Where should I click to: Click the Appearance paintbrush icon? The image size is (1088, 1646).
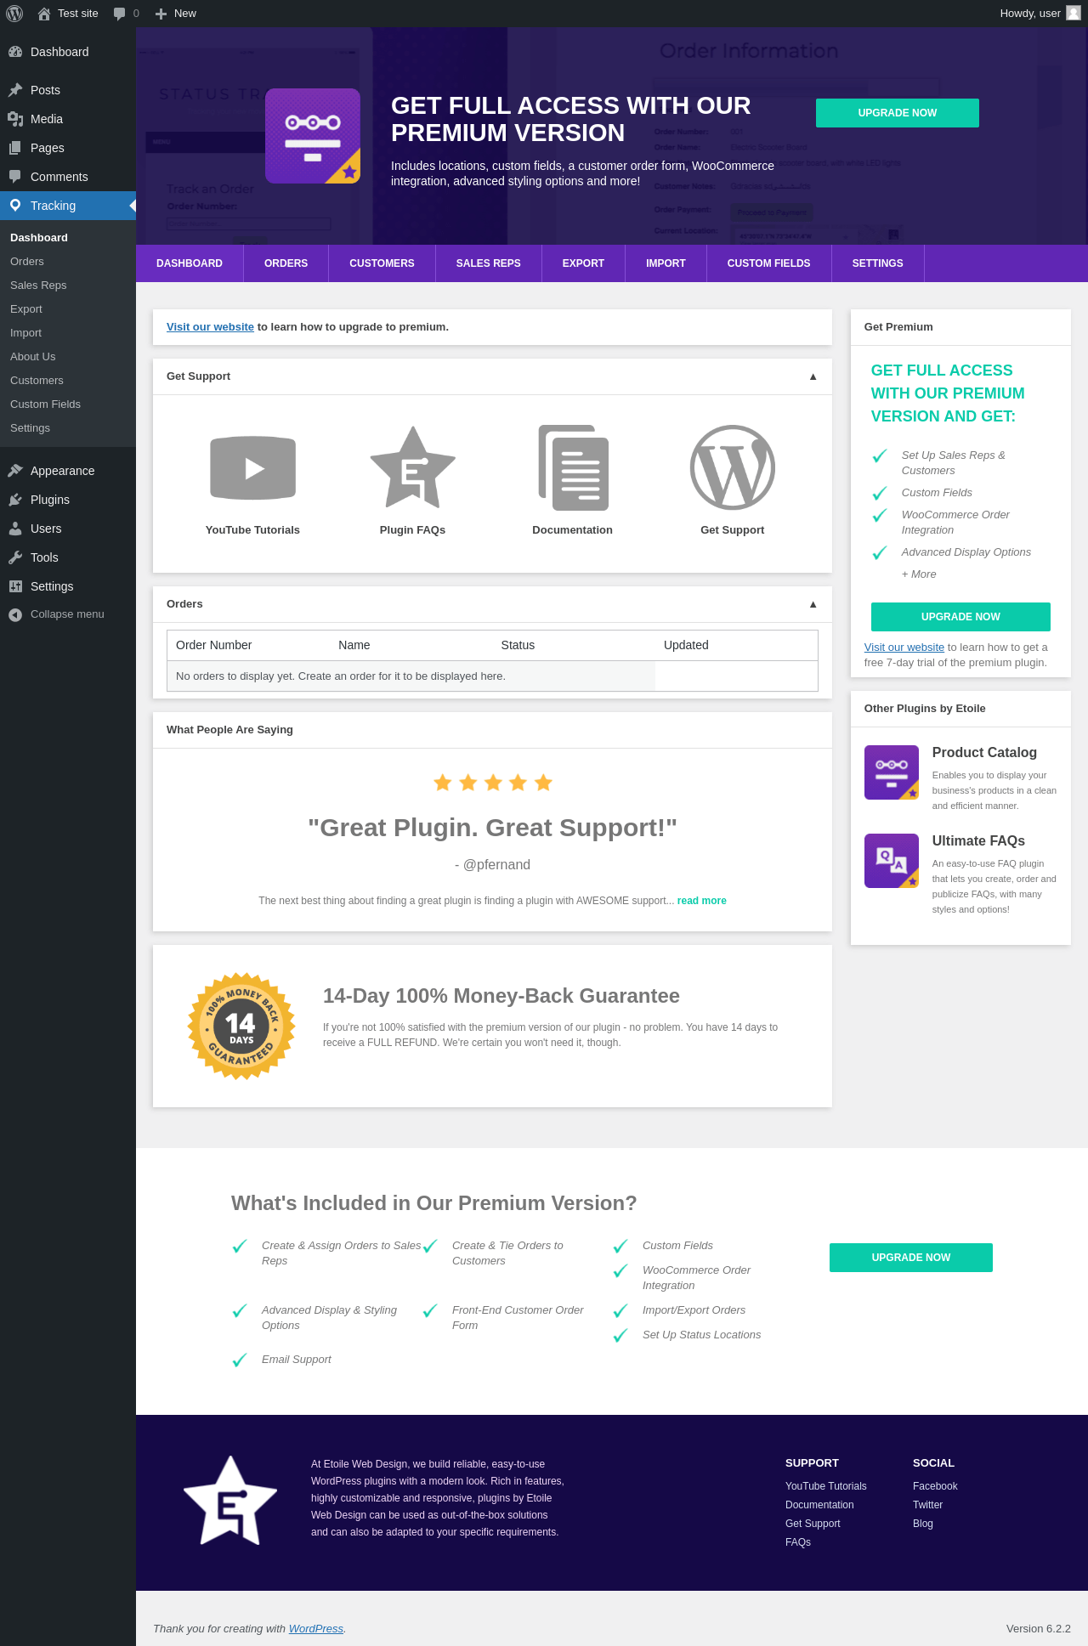pos(15,471)
